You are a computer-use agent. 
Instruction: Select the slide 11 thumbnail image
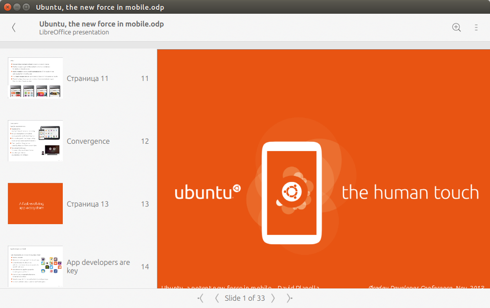click(35, 78)
